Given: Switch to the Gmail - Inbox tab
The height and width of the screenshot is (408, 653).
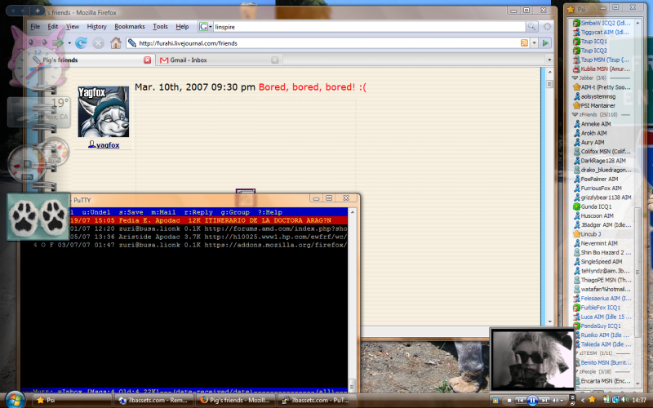Looking at the screenshot, I should [x=189, y=60].
